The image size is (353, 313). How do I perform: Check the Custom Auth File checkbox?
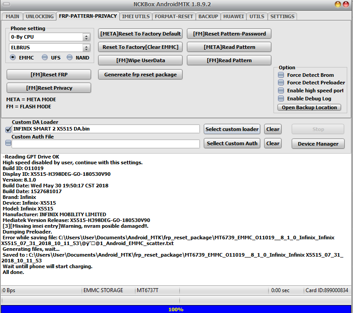8,143
